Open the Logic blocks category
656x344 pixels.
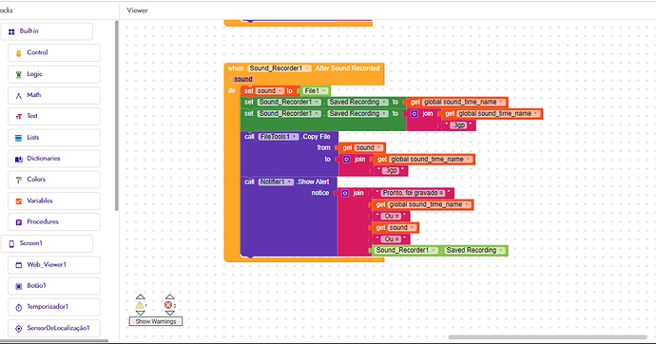54,74
